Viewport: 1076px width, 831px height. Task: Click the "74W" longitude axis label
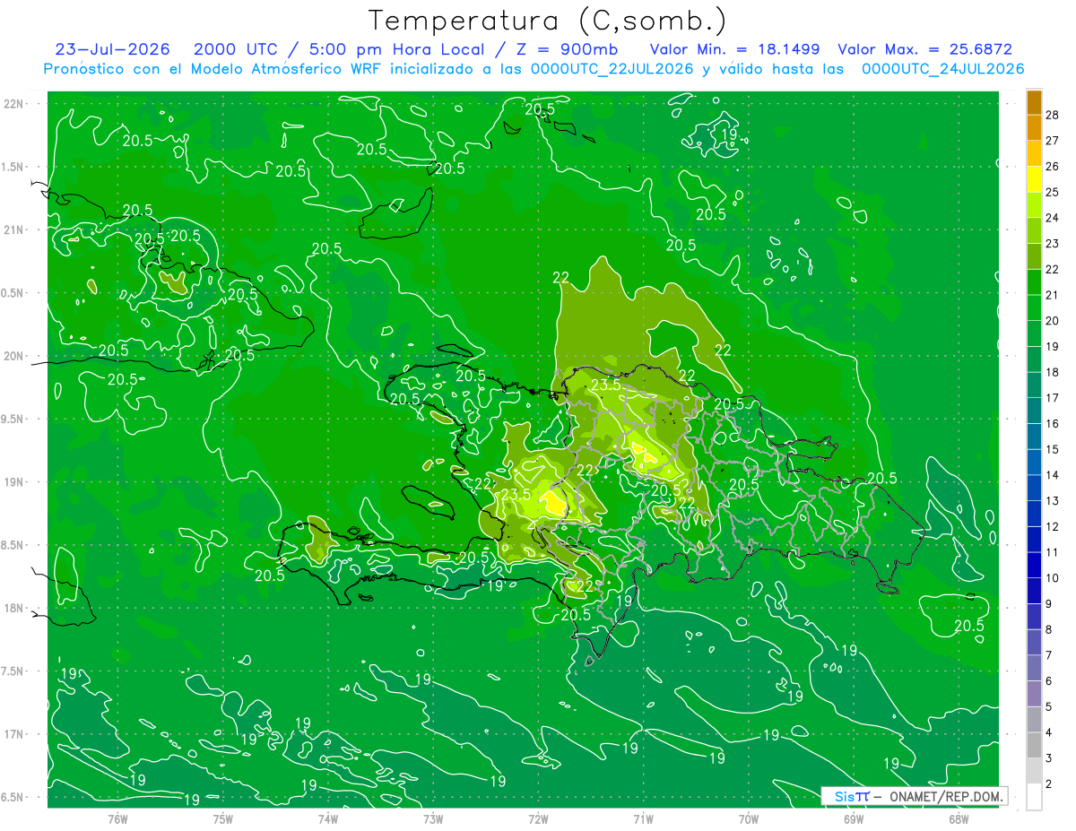(328, 818)
